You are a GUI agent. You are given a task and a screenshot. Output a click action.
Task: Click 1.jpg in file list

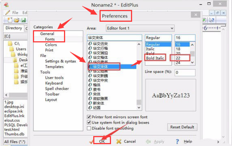9,102
